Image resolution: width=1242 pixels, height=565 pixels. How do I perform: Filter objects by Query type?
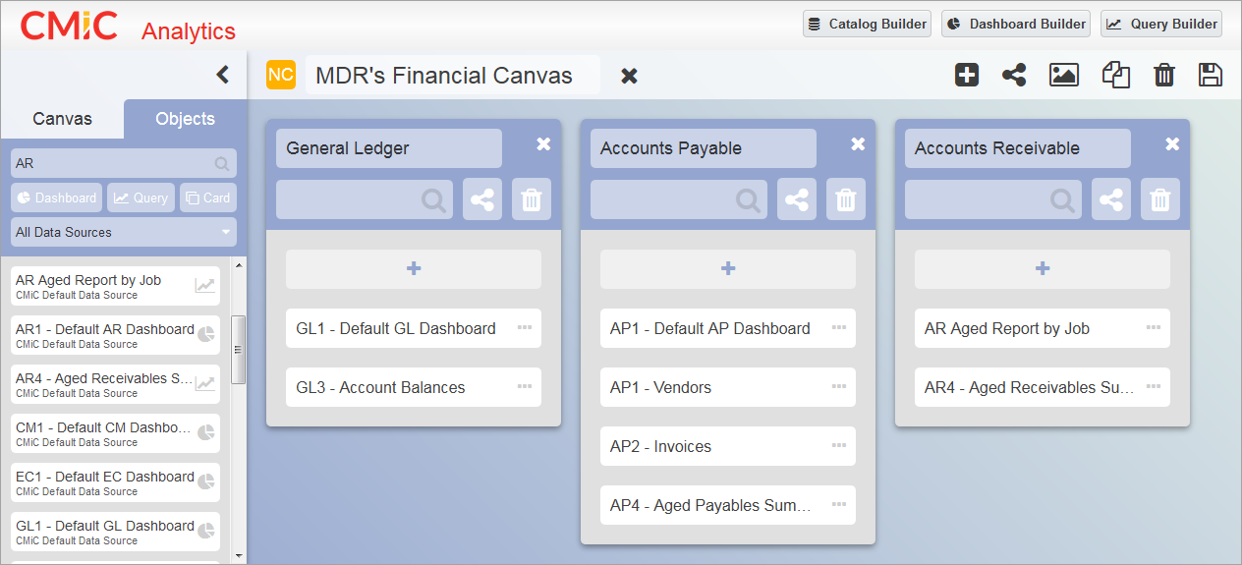(141, 198)
